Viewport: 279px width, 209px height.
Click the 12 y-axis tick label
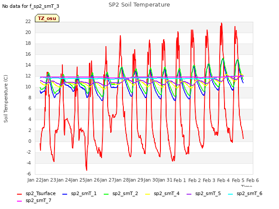[28, 76]
